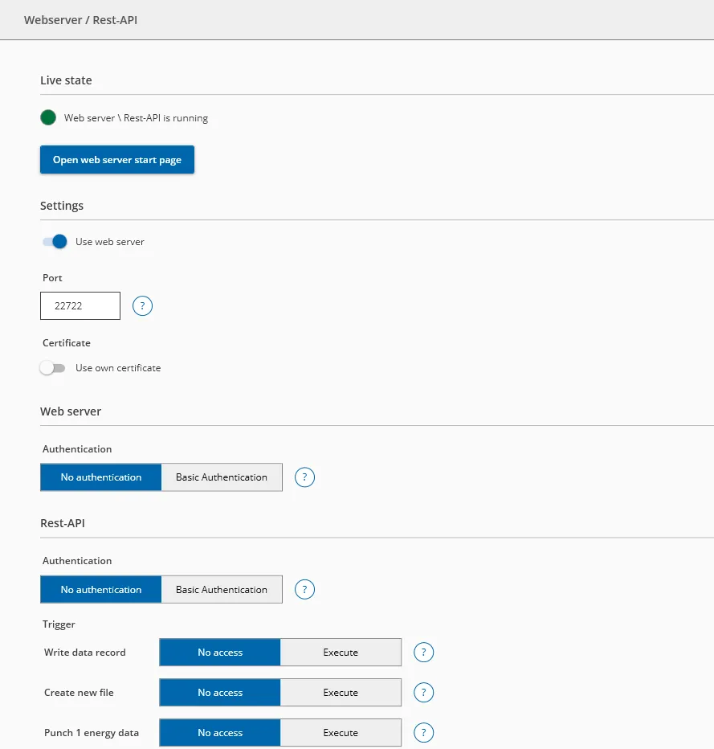Enable Use own certificate switch
This screenshot has height=749, width=714.
click(52, 368)
